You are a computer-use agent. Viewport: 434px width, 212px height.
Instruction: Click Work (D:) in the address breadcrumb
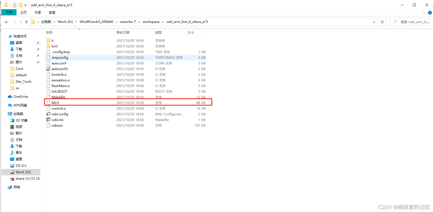coord(65,22)
